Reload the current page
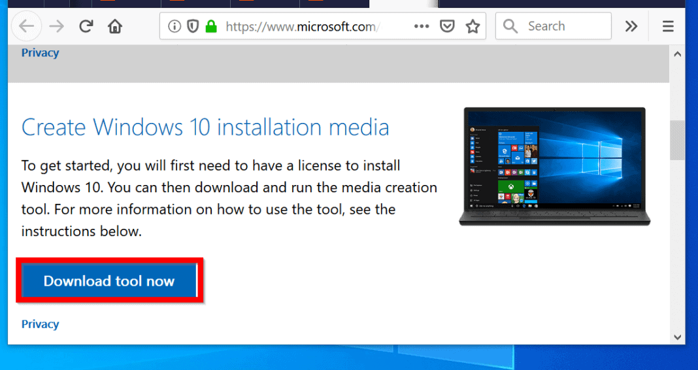This screenshot has width=698, height=370. 86,26
